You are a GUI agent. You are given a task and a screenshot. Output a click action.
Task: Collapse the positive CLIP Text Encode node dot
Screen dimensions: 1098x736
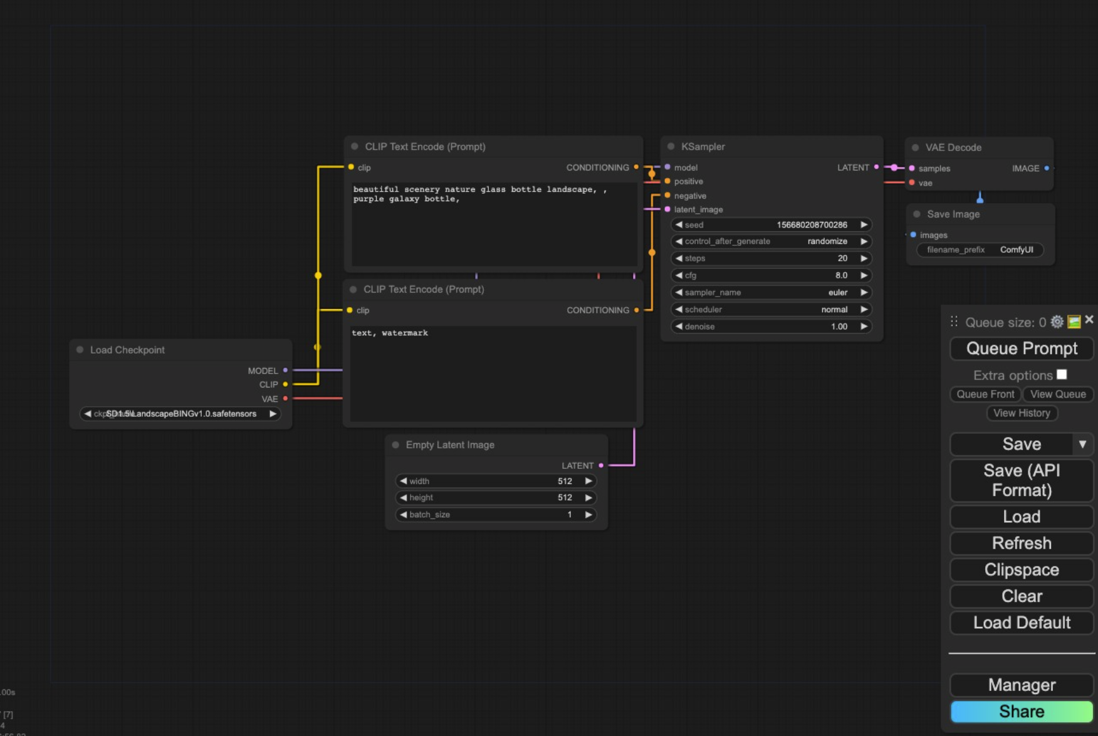pyautogui.click(x=355, y=146)
